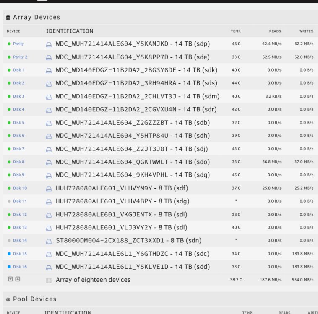This screenshot has width=318, height=314.
Task: Open Disk 14 settings link
Action: point(20,240)
